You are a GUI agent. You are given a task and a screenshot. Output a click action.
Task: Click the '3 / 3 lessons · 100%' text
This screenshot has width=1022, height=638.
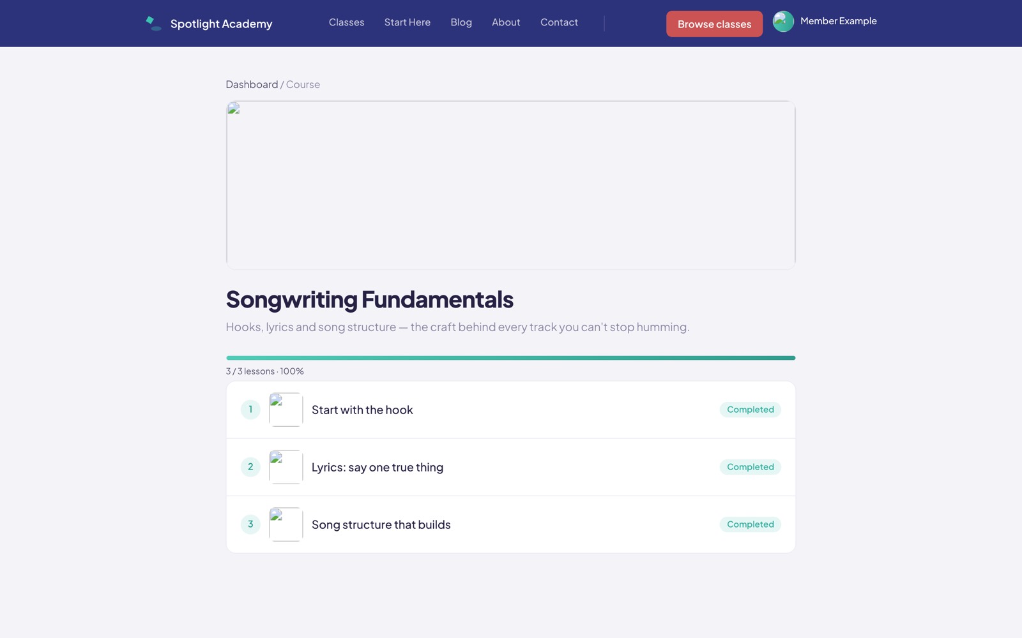(x=264, y=371)
